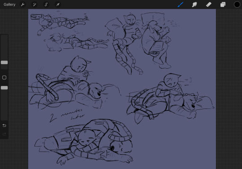Open the Adjustments magic wand menu
The width and height of the screenshot is (242, 169).
[x=34, y=4]
